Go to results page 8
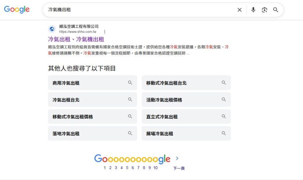Viewport: 303px width, 180px height. (x=144, y=168)
